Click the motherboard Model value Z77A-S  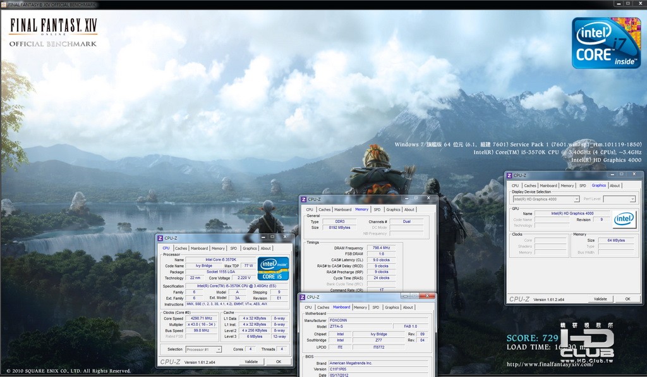[359, 326]
